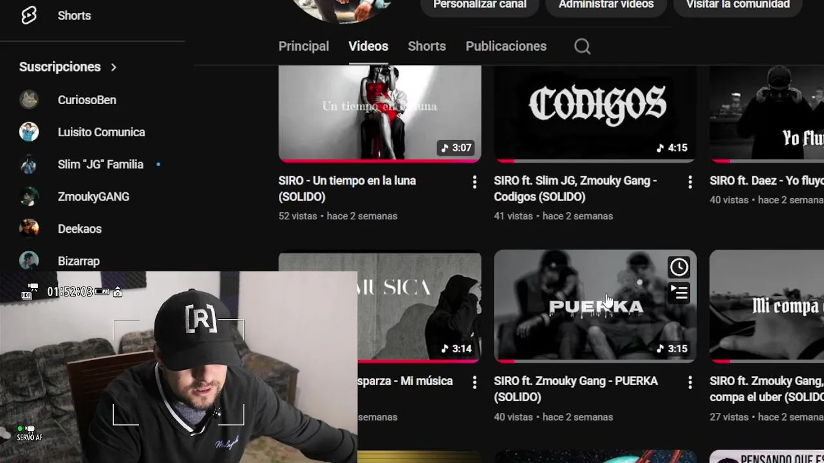Click the Slim "JG" Familia subscription name

[x=100, y=164]
